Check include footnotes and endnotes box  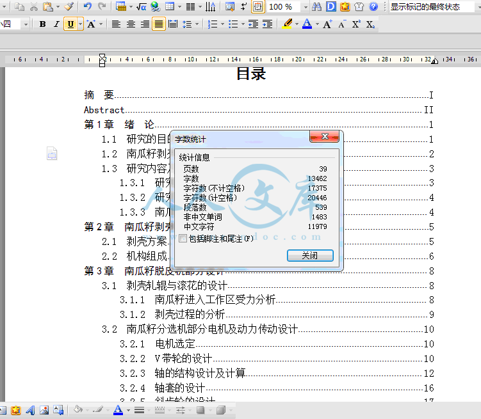click(x=183, y=239)
